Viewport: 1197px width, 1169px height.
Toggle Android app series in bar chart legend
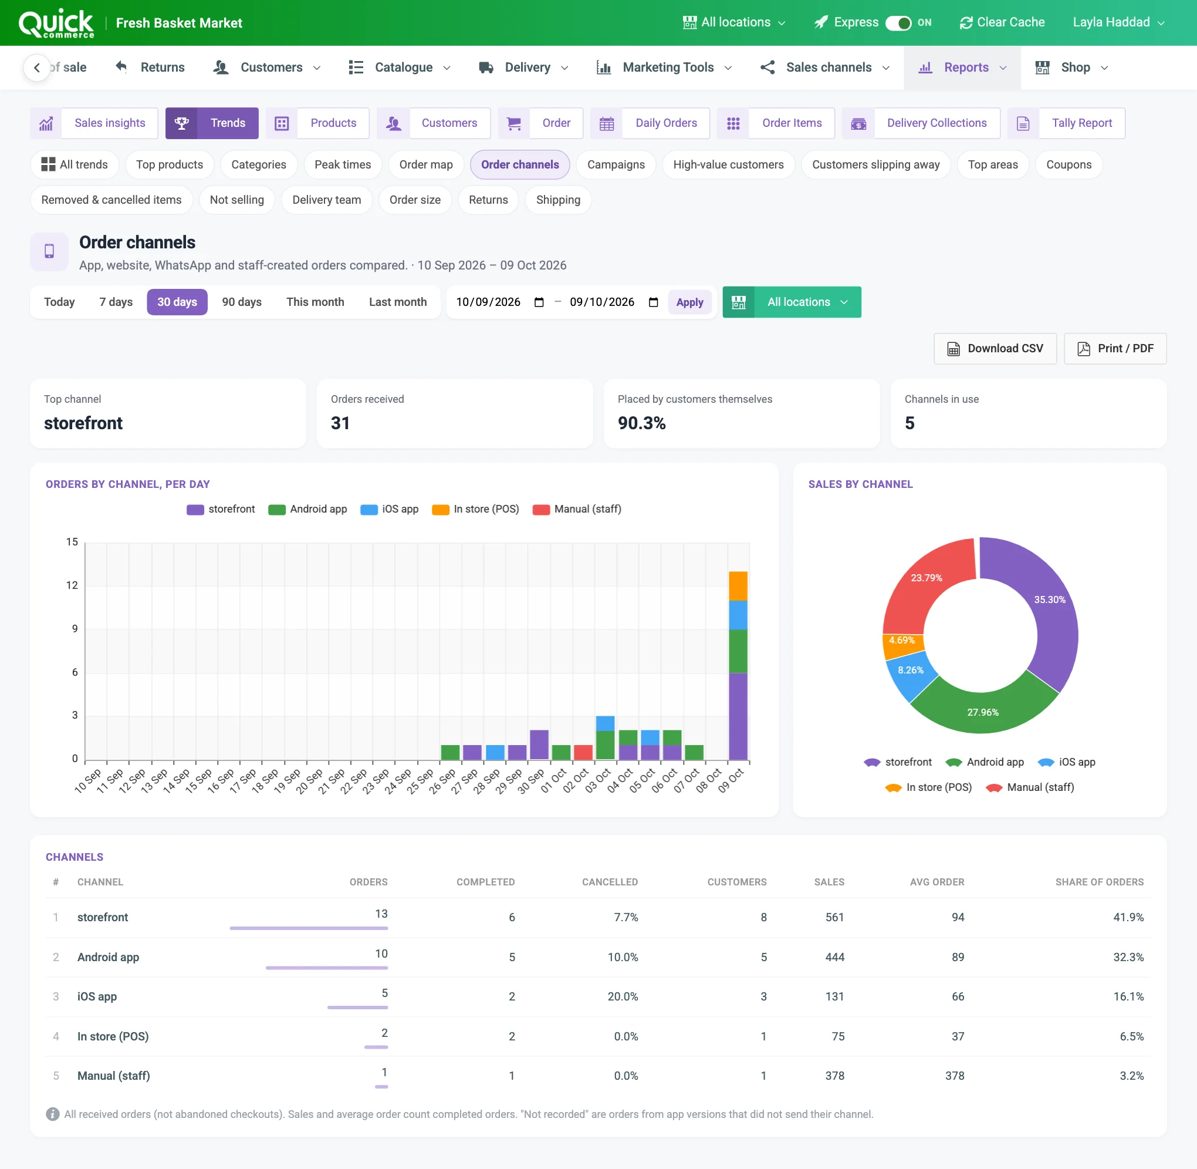tap(307, 509)
